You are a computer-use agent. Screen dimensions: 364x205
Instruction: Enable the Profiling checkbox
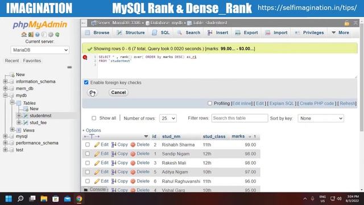click(x=210, y=104)
